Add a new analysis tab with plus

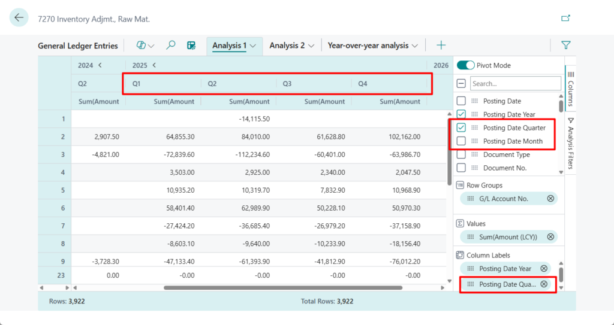tap(441, 45)
